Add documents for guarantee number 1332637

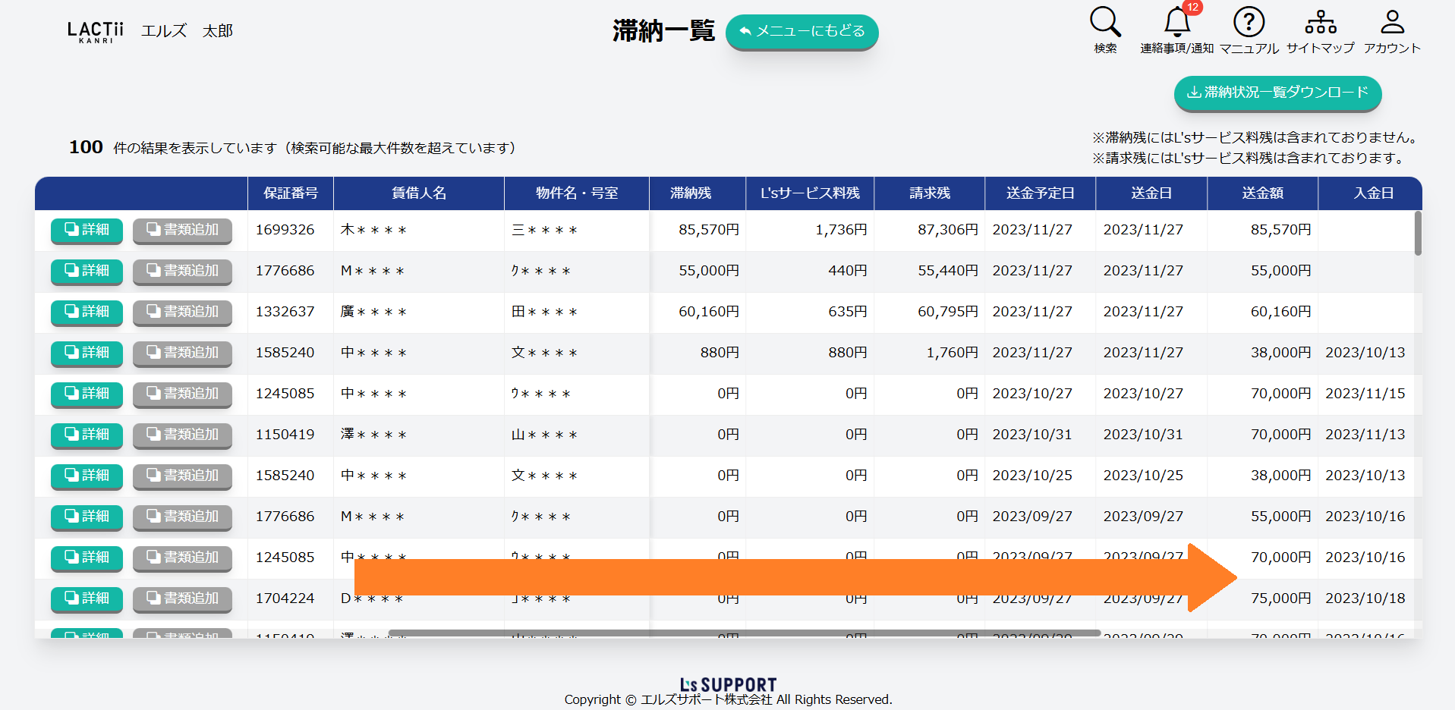point(182,312)
